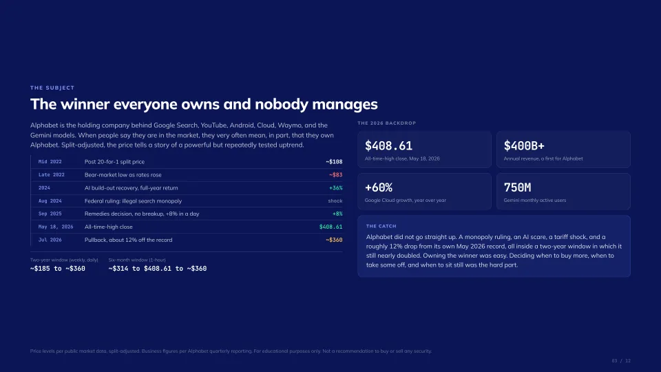The width and height of the screenshot is (661, 372).
Task: Click the green '$408.61' table value
Action: tap(330, 227)
